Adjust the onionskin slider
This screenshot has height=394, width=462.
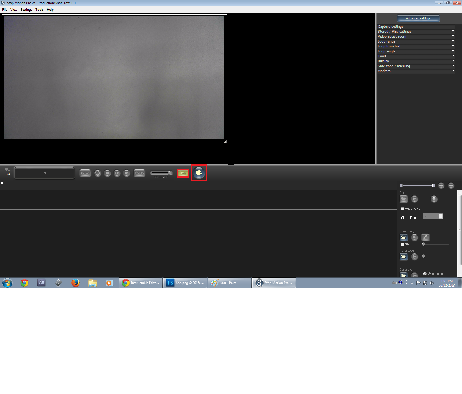coord(161,172)
